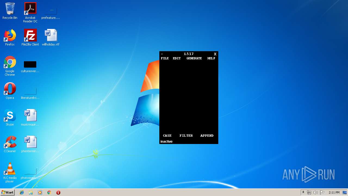This screenshot has width=348, height=196.
Task: Click the Show desktop tray button
Action: pos(345,192)
